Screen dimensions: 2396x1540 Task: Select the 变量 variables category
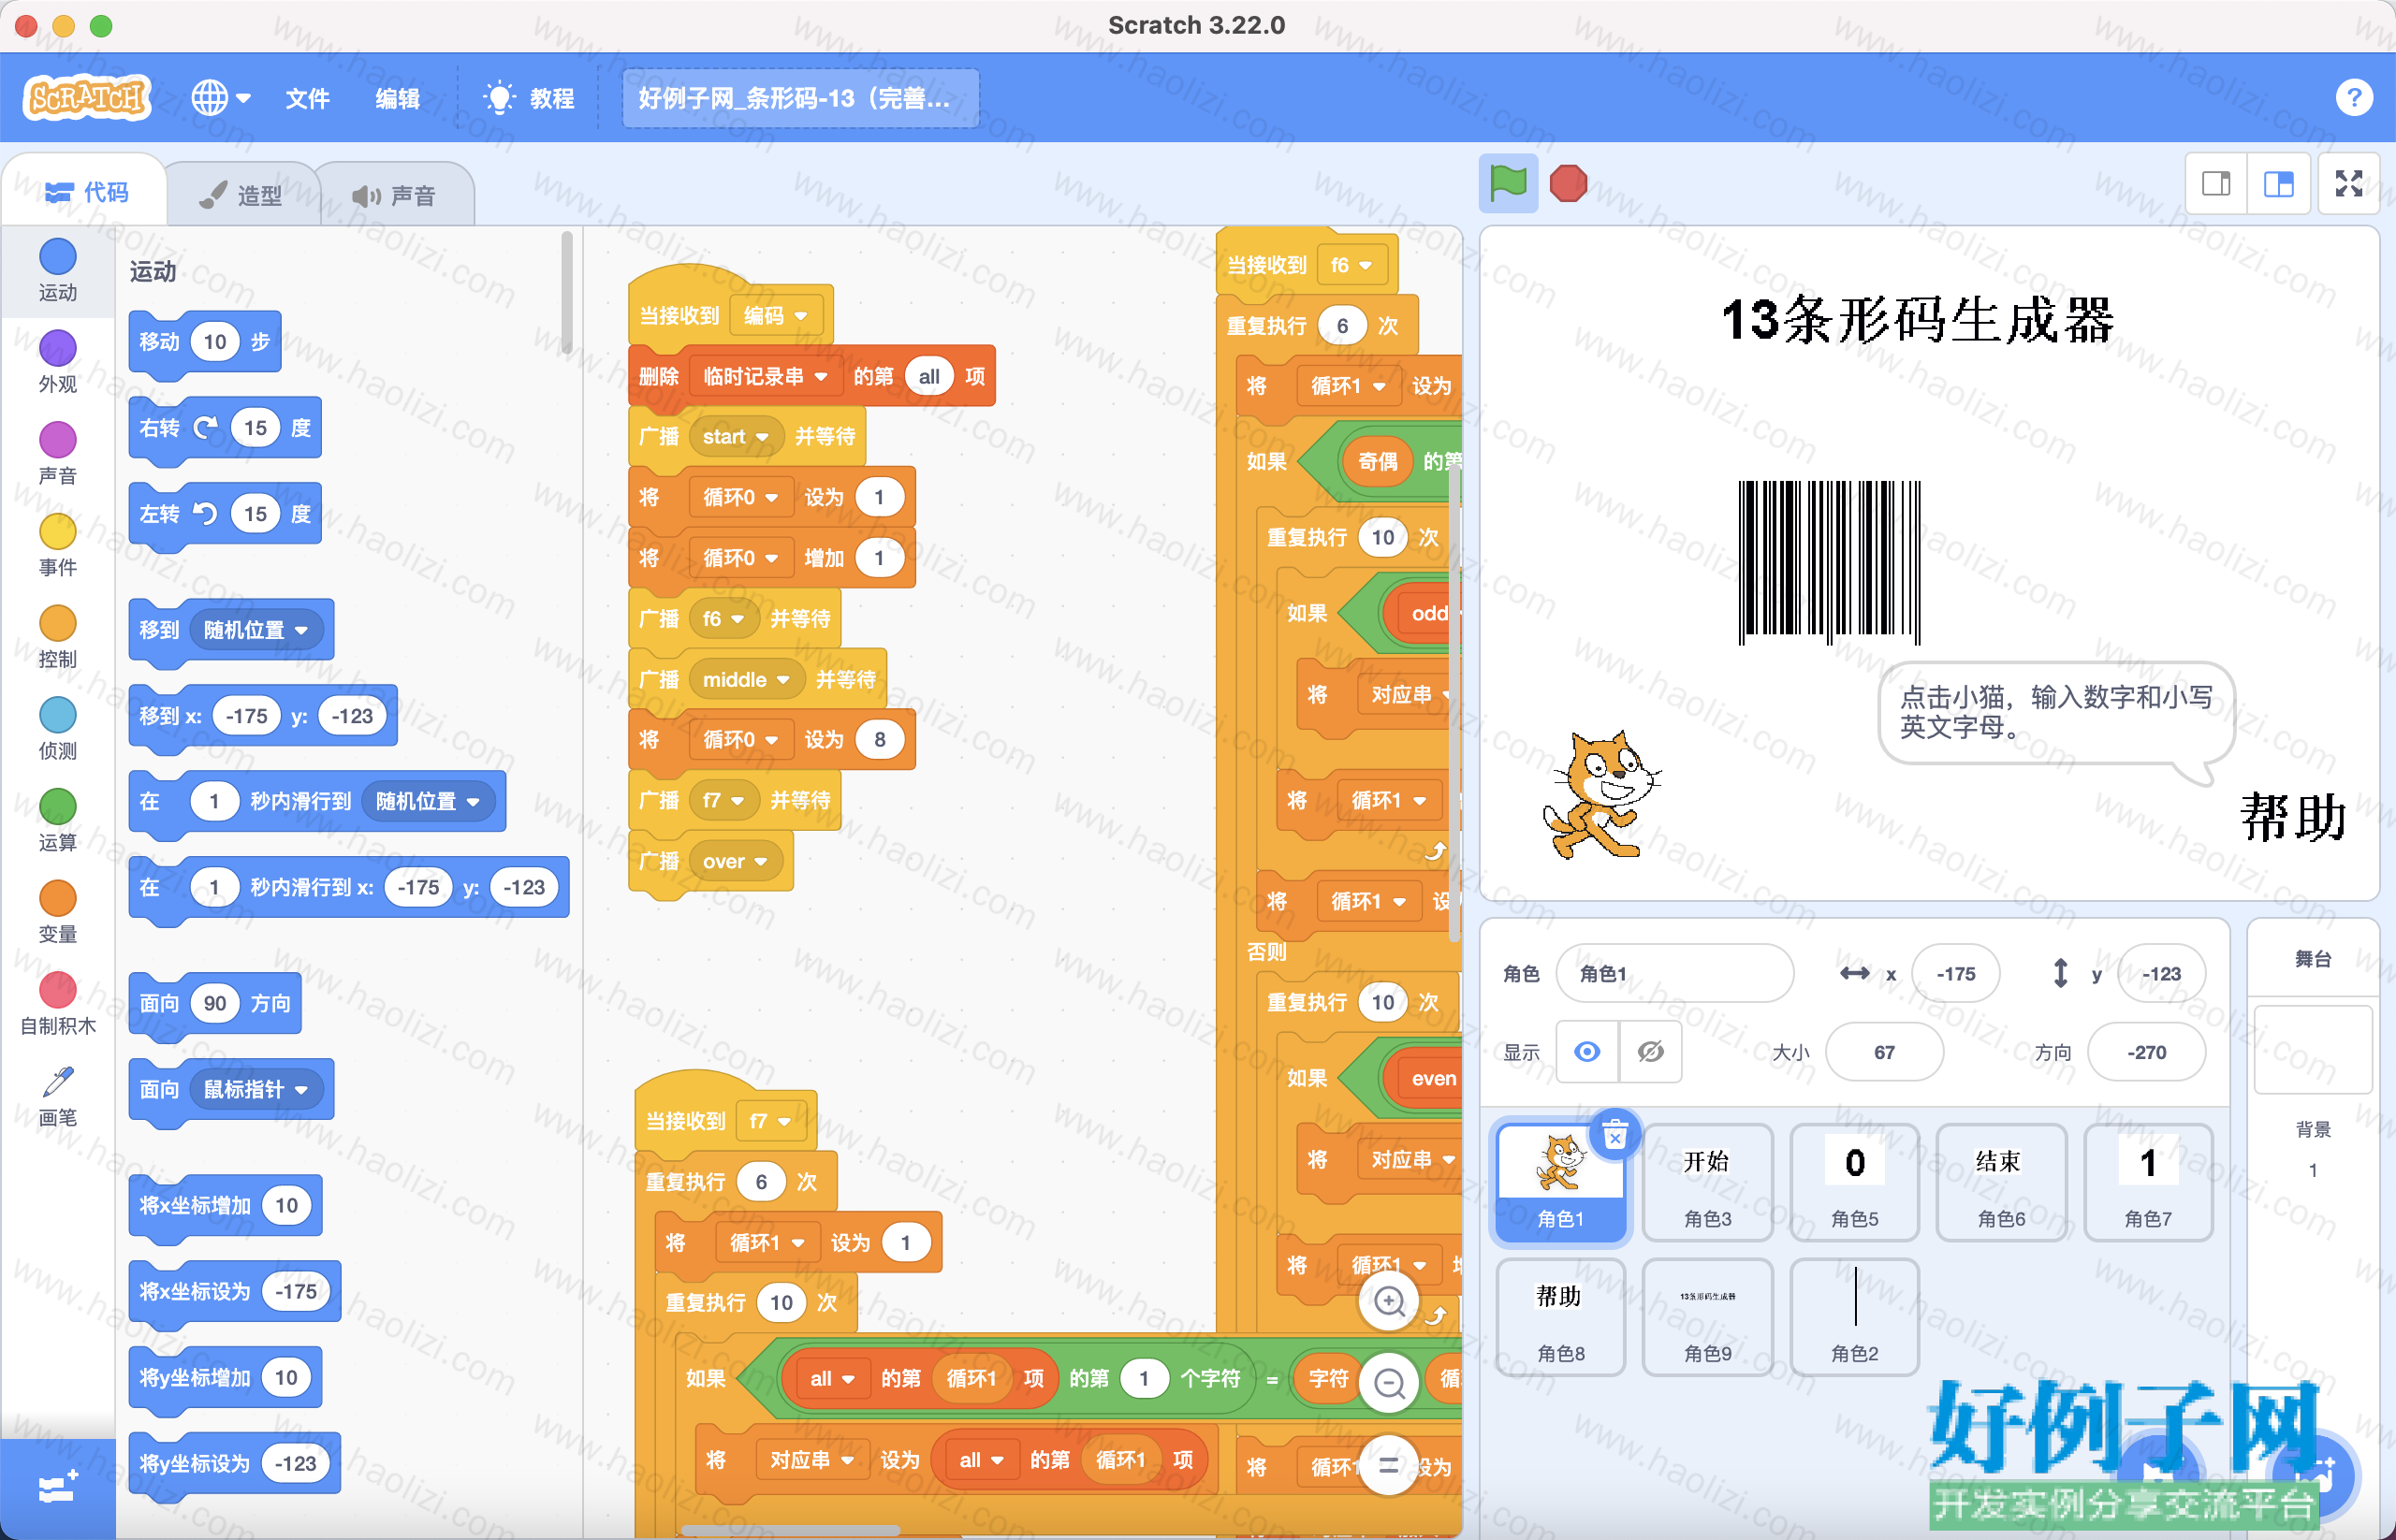coord(57,914)
